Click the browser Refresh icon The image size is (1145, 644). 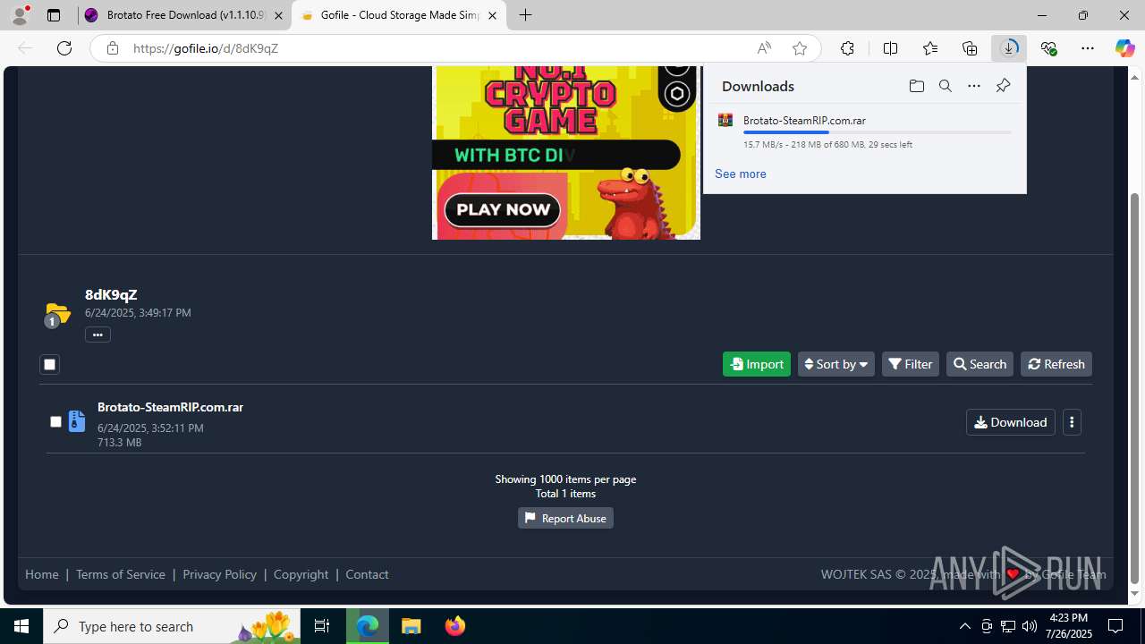pyautogui.click(x=64, y=48)
